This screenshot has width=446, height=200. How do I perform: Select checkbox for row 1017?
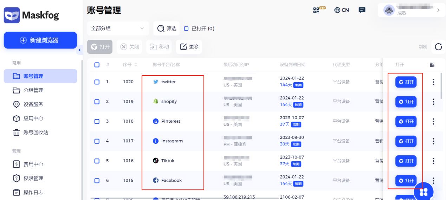pos(97,141)
